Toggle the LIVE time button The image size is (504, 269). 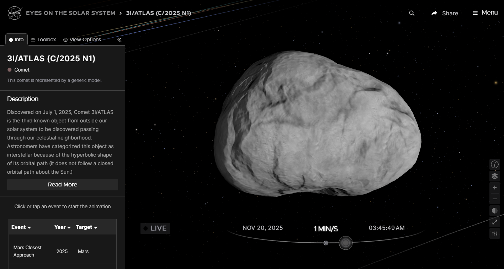(155, 228)
